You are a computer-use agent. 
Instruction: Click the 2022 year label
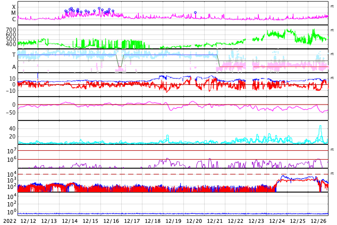10,221
